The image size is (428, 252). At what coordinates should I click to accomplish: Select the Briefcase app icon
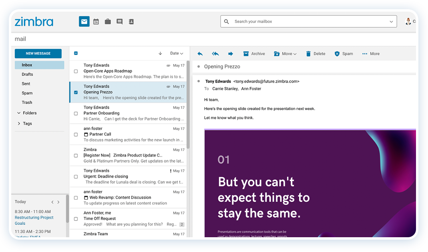point(108,22)
